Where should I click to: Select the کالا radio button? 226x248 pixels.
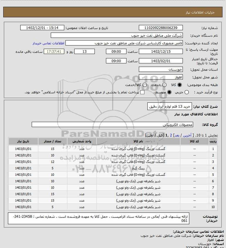point(180,85)
